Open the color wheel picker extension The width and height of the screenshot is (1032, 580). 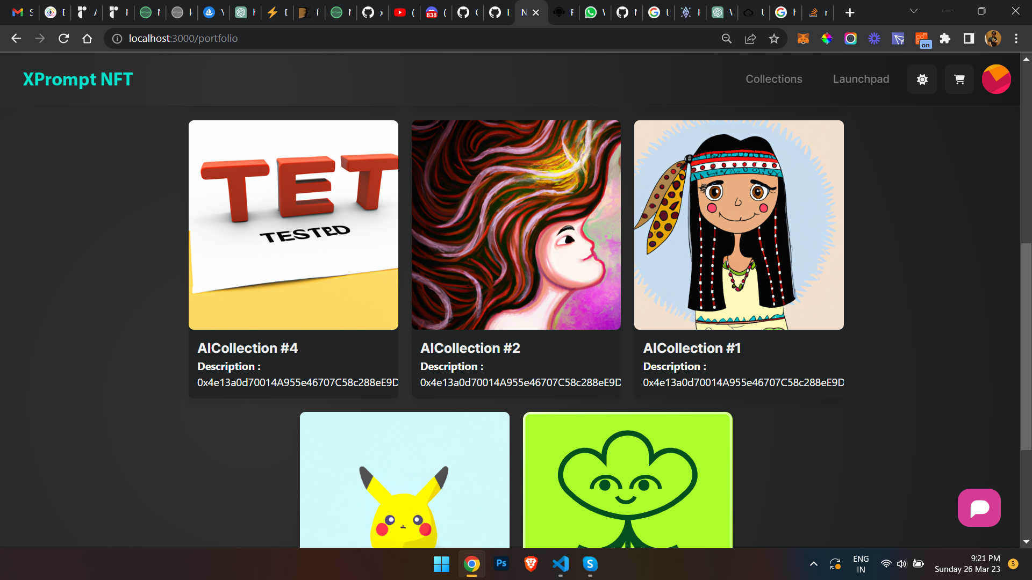827,39
